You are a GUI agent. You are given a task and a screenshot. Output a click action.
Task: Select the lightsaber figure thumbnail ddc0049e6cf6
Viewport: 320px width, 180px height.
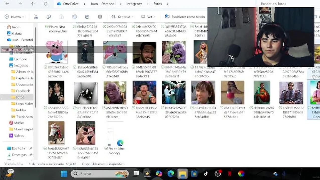[x=262, y=92]
